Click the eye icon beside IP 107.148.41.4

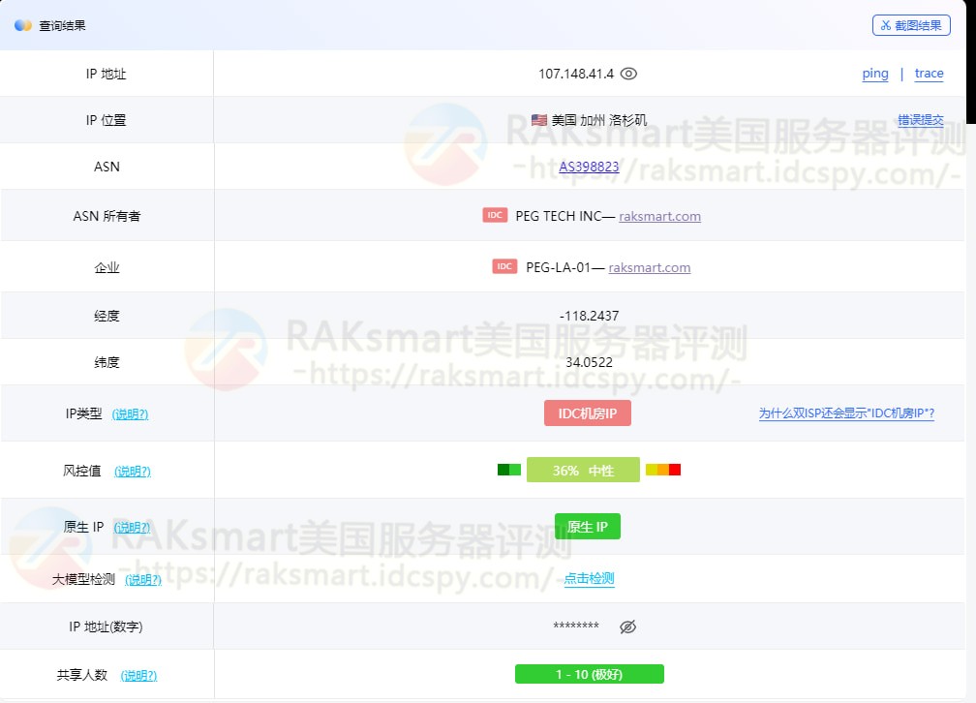point(628,74)
